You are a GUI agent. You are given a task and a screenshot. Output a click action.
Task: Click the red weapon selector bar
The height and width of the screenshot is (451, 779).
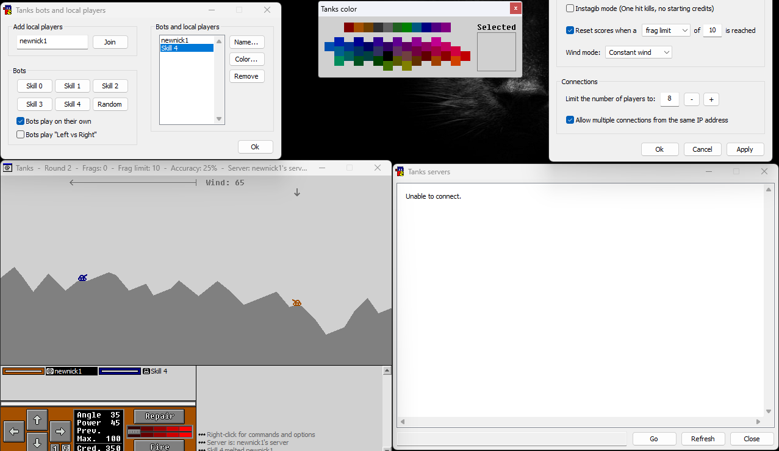click(160, 431)
